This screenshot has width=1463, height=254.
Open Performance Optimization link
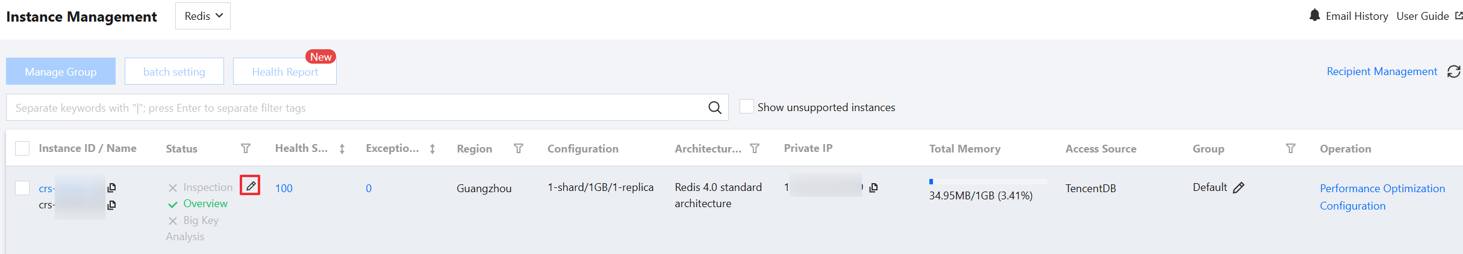[1382, 189]
